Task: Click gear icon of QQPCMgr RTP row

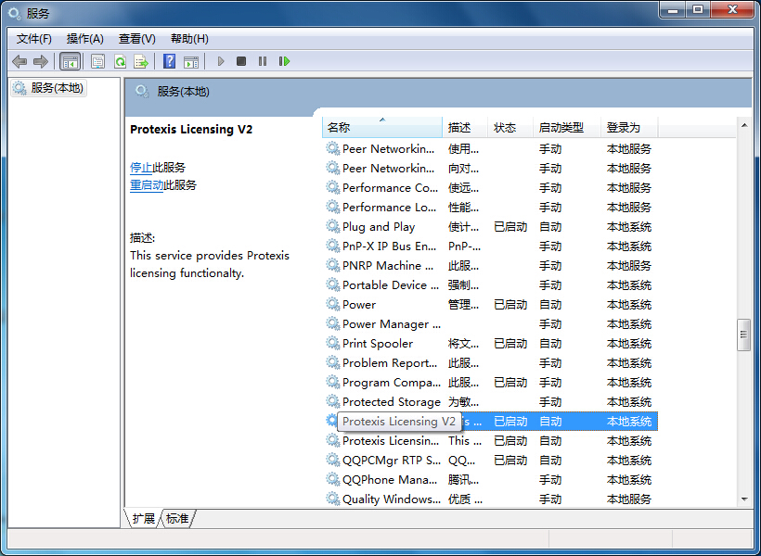Action: point(332,460)
